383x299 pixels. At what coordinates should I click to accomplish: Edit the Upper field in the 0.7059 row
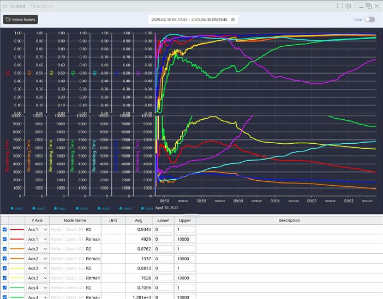point(185,288)
